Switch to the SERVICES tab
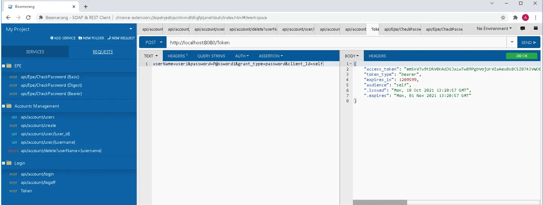 [x=35, y=52]
